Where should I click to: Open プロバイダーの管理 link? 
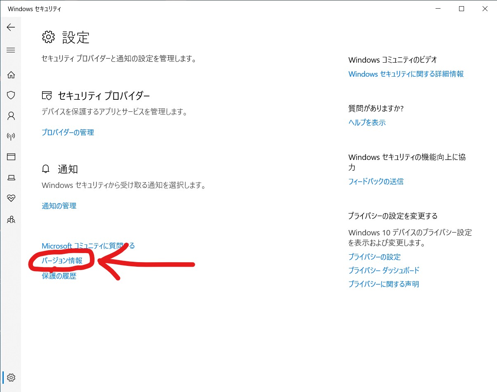tap(68, 132)
